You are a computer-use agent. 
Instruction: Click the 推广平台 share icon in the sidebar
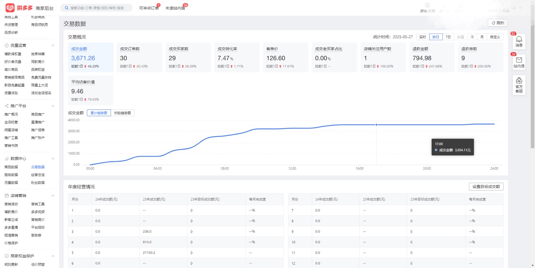(x=7, y=106)
